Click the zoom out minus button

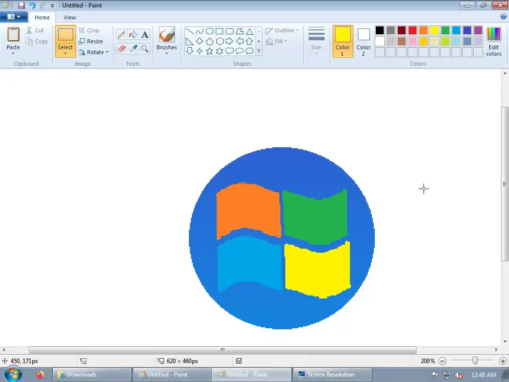pyautogui.click(x=442, y=361)
